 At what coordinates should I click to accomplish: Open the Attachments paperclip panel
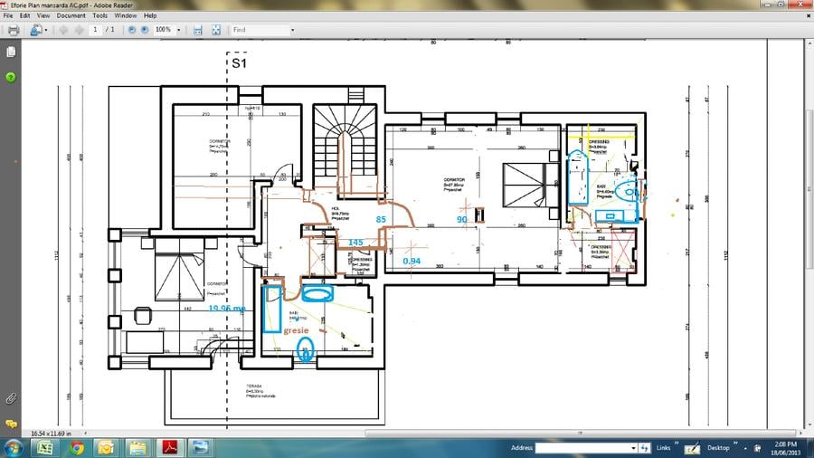click(x=11, y=399)
